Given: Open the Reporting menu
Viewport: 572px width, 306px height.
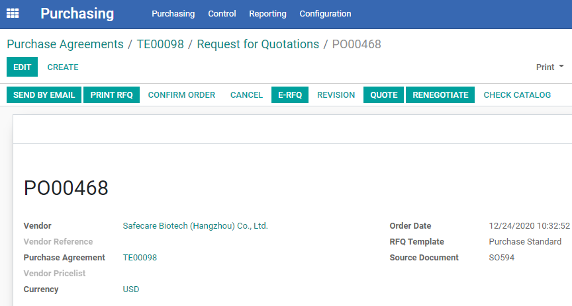Looking at the screenshot, I should click(x=267, y=14).
